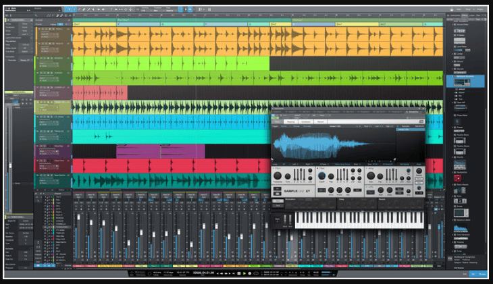Click the Rewind button in transport
493x284 pixels.
(x=222, y=273)
